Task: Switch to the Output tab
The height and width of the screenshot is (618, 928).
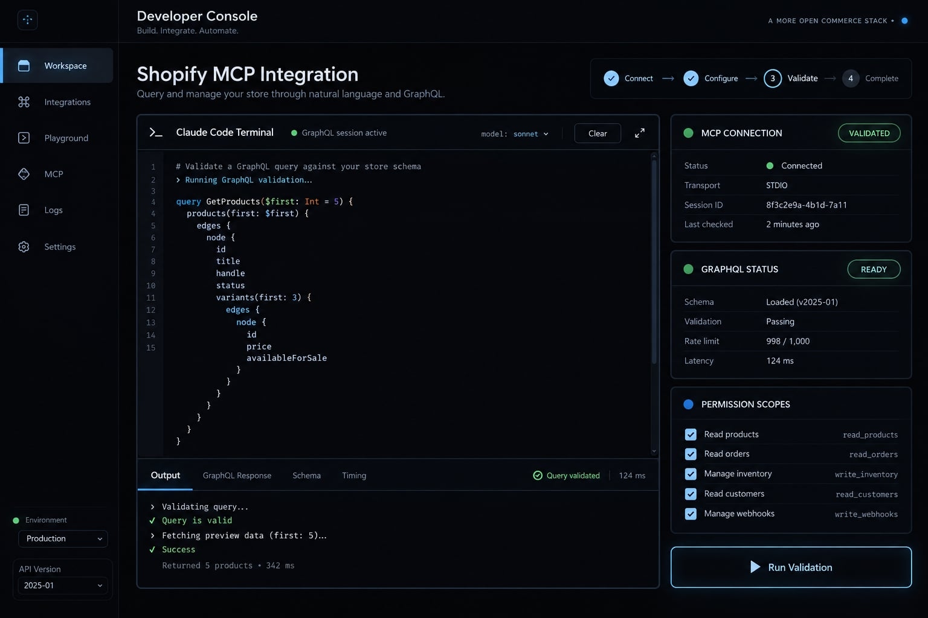Action: (x=165, y=476)
